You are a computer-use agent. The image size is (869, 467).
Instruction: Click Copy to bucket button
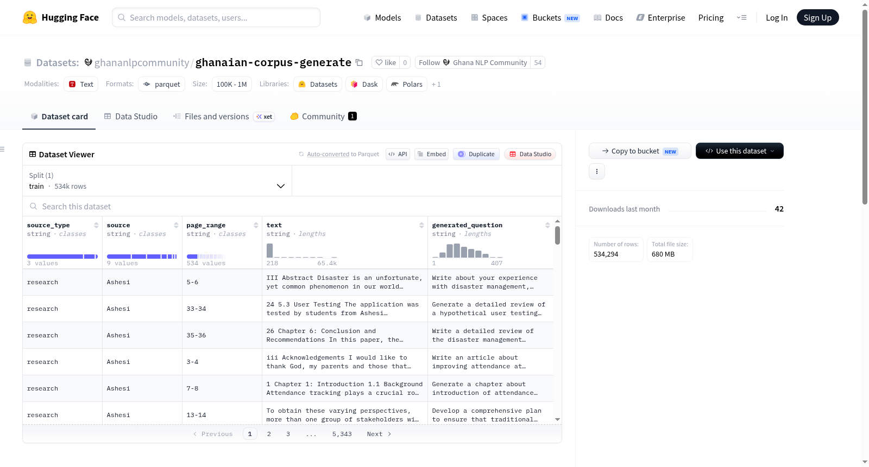pyautogui.click(x=640, y=151)
